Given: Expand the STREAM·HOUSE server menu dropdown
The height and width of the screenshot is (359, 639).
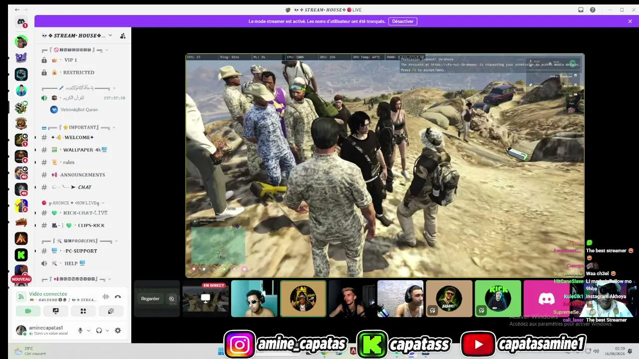Looking at the screenshot, I should [x=110, y=35].
